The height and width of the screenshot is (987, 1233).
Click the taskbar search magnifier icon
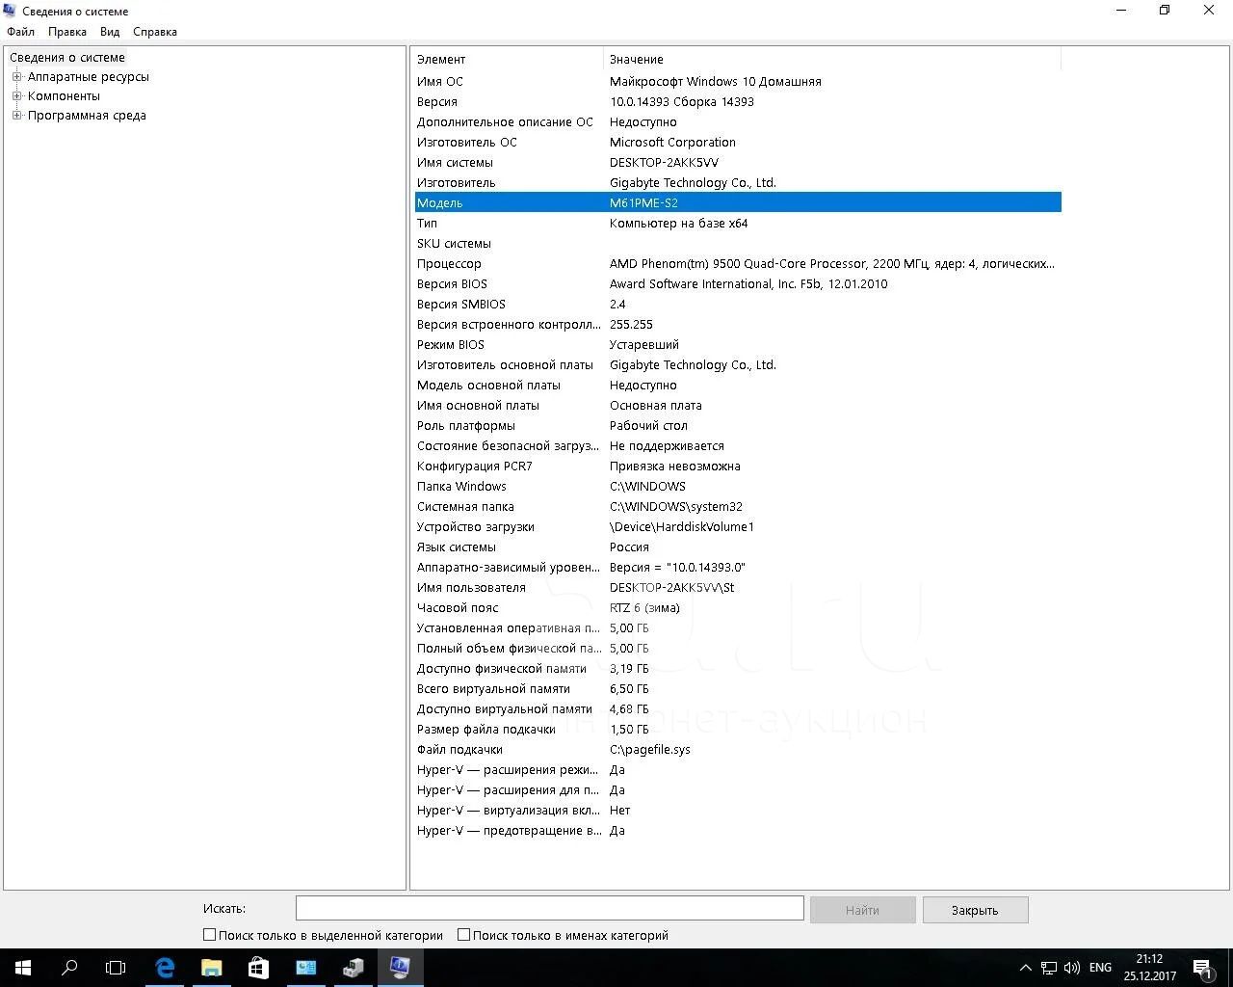pyautogui.click(x=69, y=968)
